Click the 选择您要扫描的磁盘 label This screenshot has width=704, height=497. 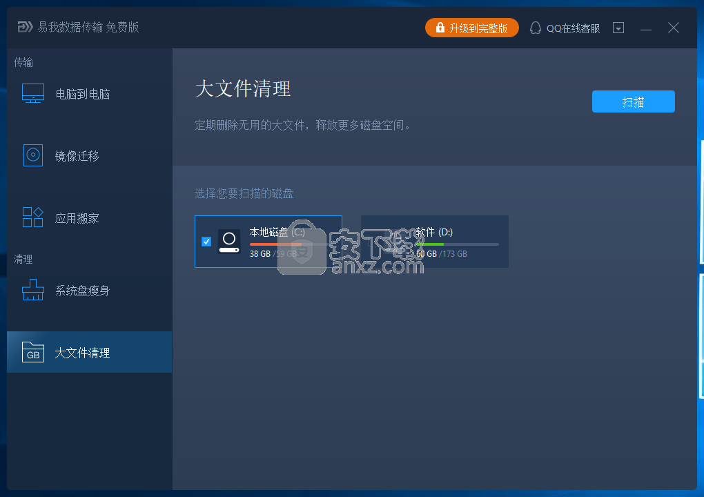click(244, 193)
